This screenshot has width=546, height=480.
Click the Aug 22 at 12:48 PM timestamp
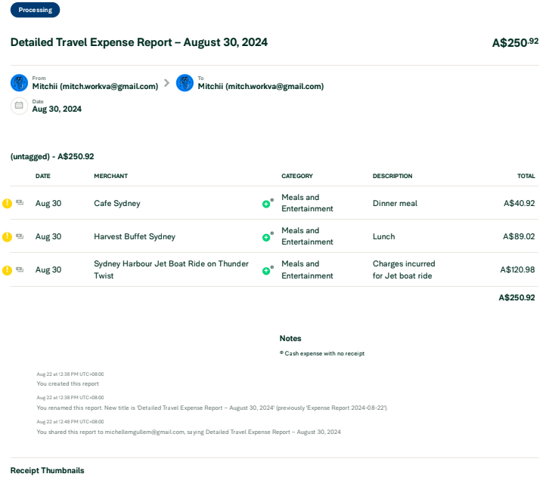tap(70, 422)
